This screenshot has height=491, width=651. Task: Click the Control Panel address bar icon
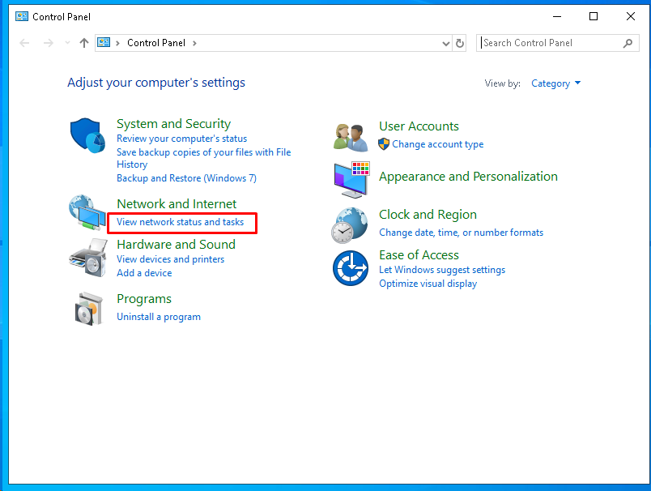tap(104, 42)
